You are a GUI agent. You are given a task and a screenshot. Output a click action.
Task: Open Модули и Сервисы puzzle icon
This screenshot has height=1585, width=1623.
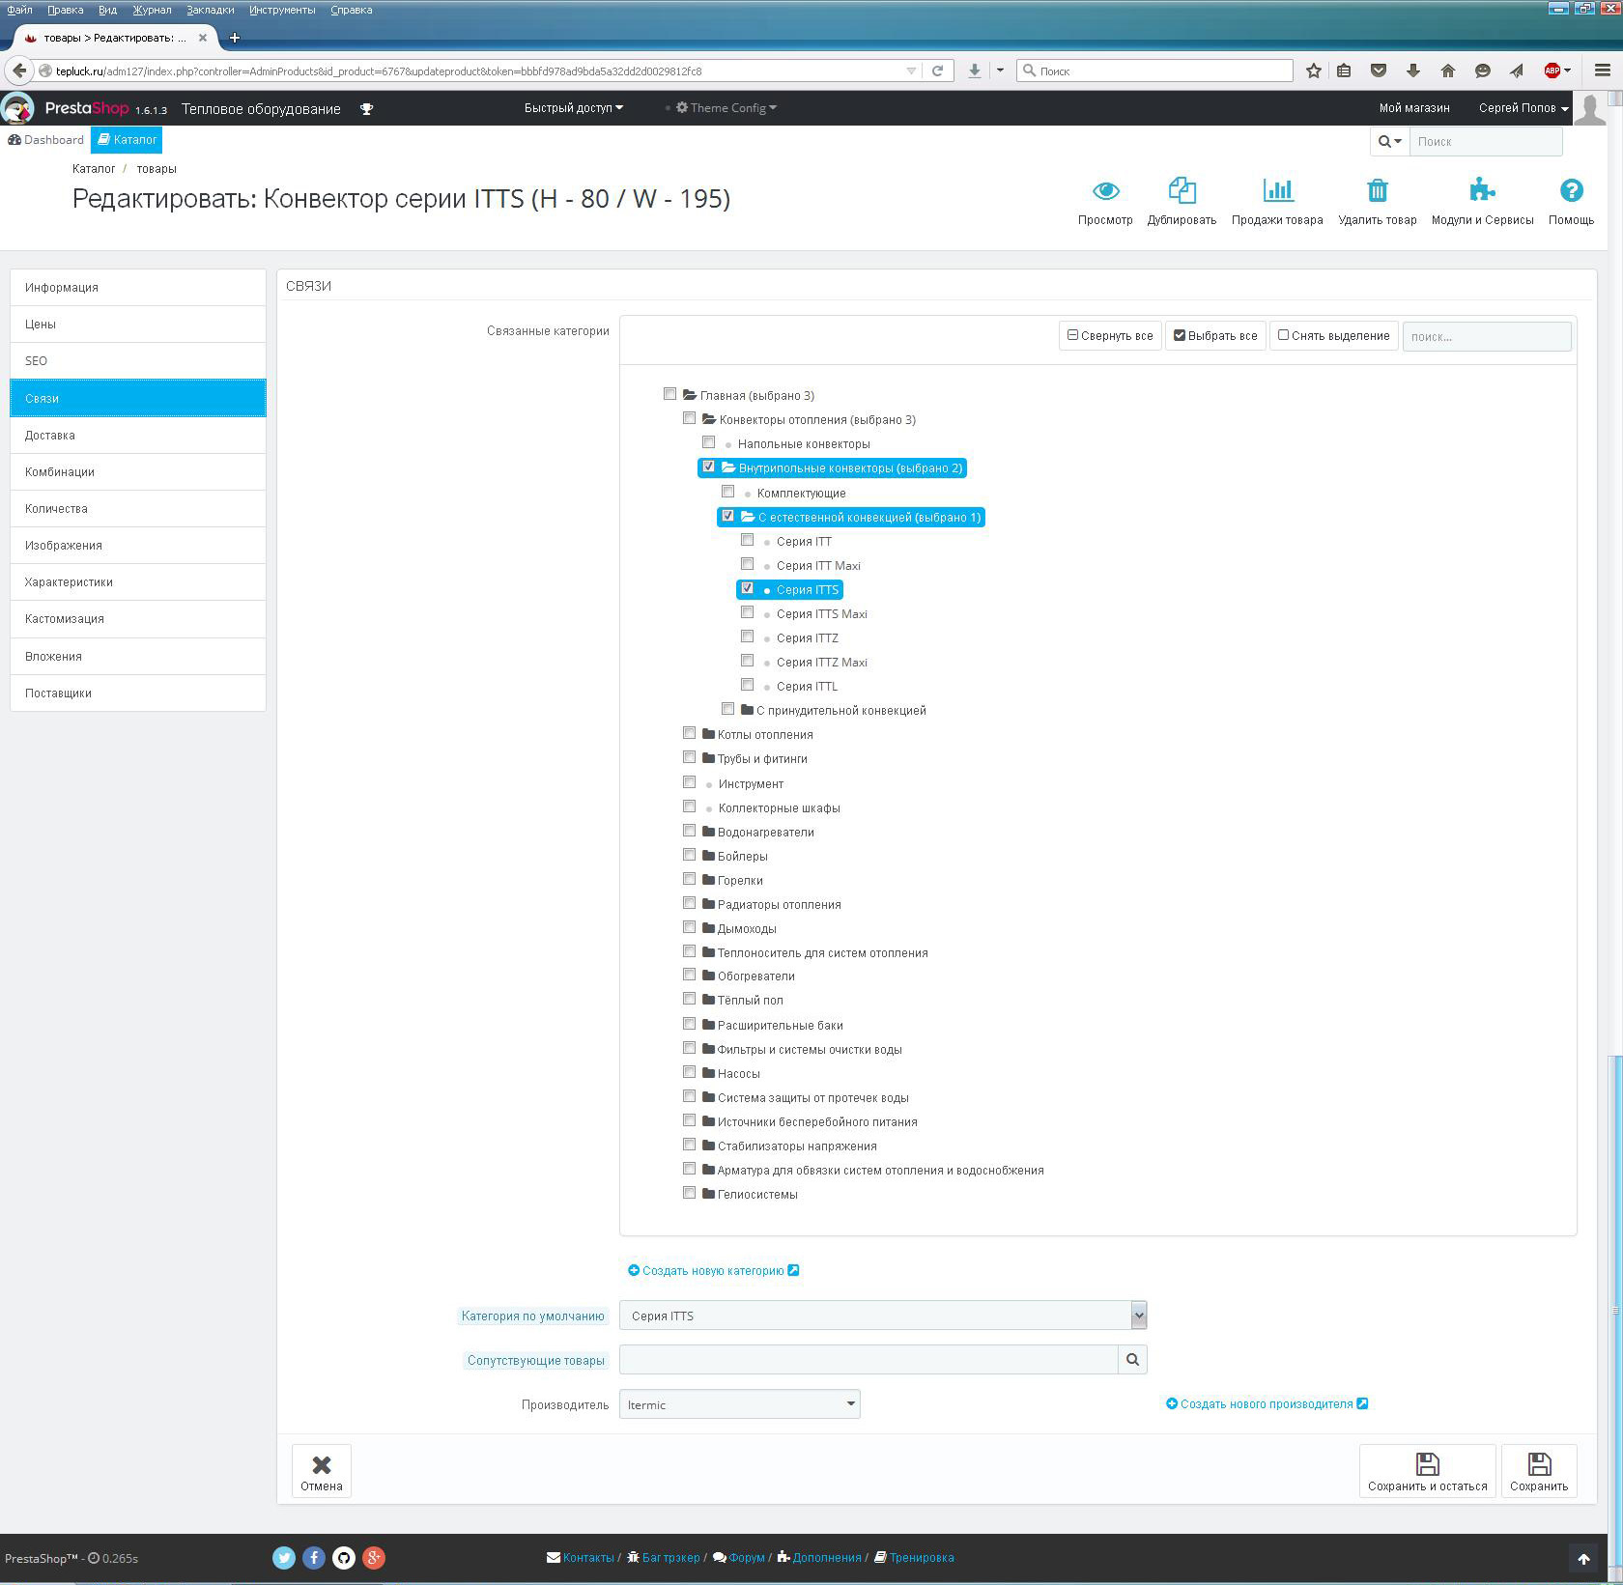pyautogui.click(x=1482, y=190)
